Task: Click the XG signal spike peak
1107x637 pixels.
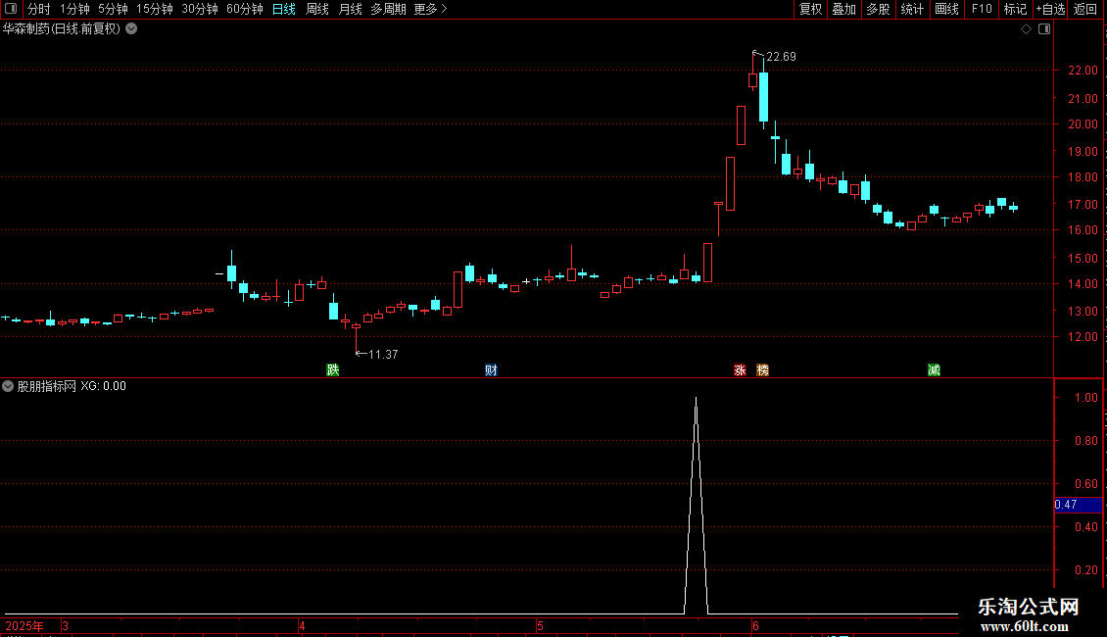Action: click(x=697, y=400)
